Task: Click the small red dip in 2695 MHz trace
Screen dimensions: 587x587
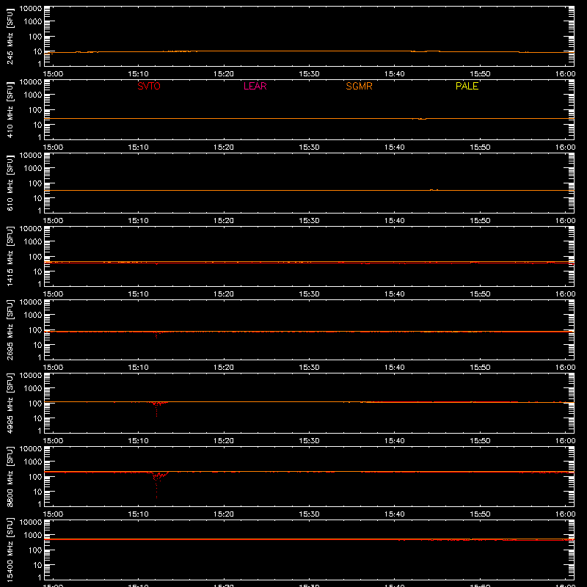Action: pyautogui.click(x=156, y=335)
